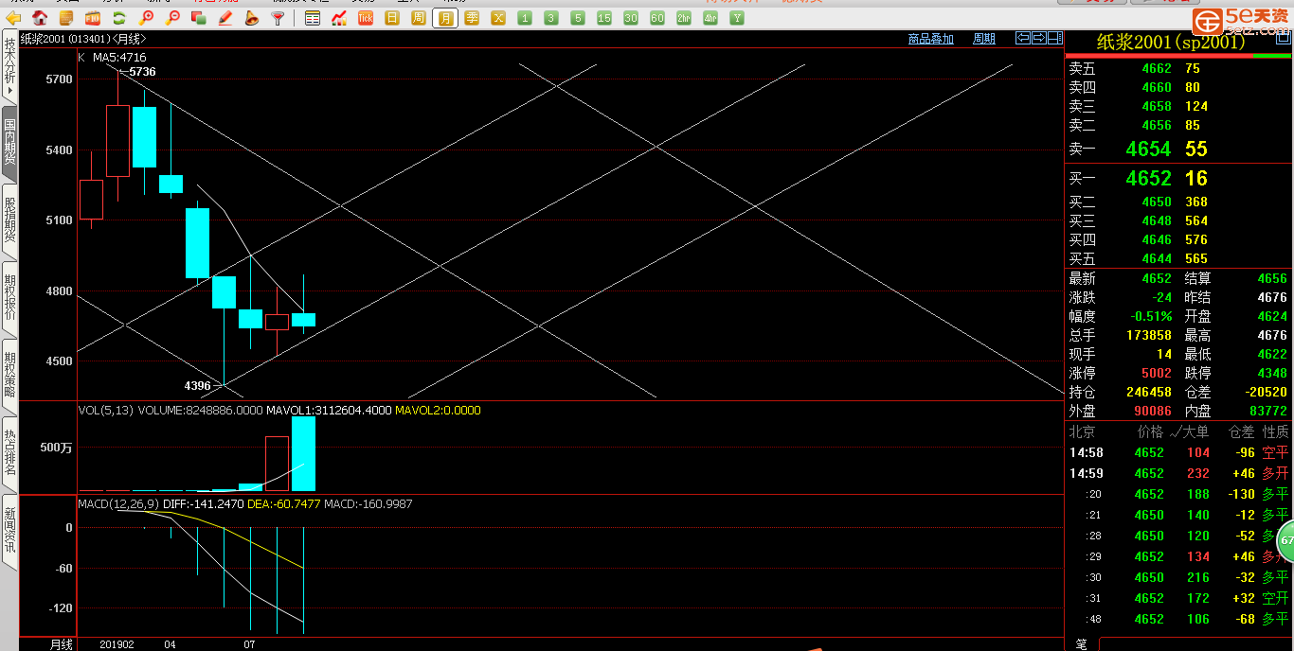Open the quote table icon
The height and width of the screenshot is (651, 1294).
tap(313, 18)
